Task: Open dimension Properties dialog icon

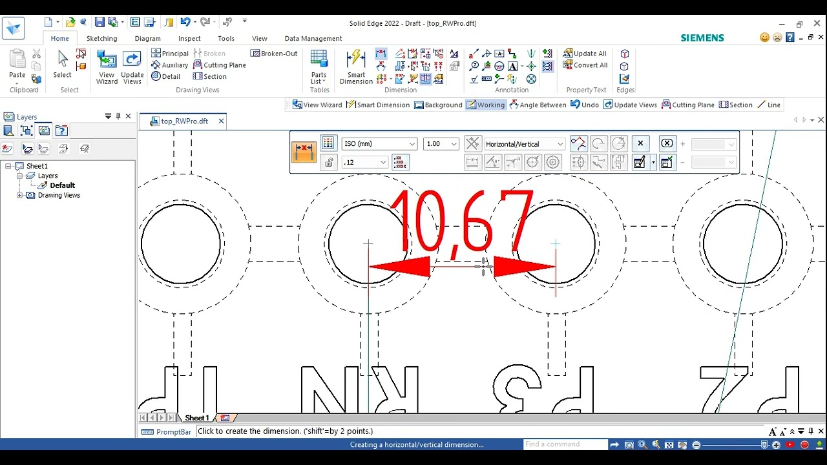Action: 639,162
